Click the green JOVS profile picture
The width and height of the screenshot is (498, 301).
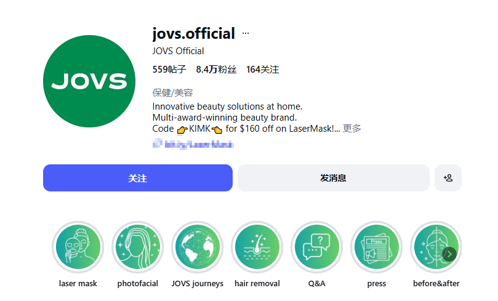pos(89,81)
